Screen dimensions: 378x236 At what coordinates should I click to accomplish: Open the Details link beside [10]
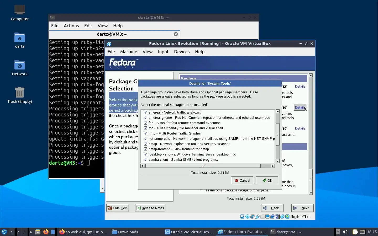point(300,128)
